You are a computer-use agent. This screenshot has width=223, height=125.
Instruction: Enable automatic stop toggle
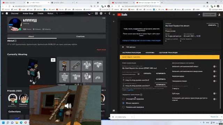215,72
